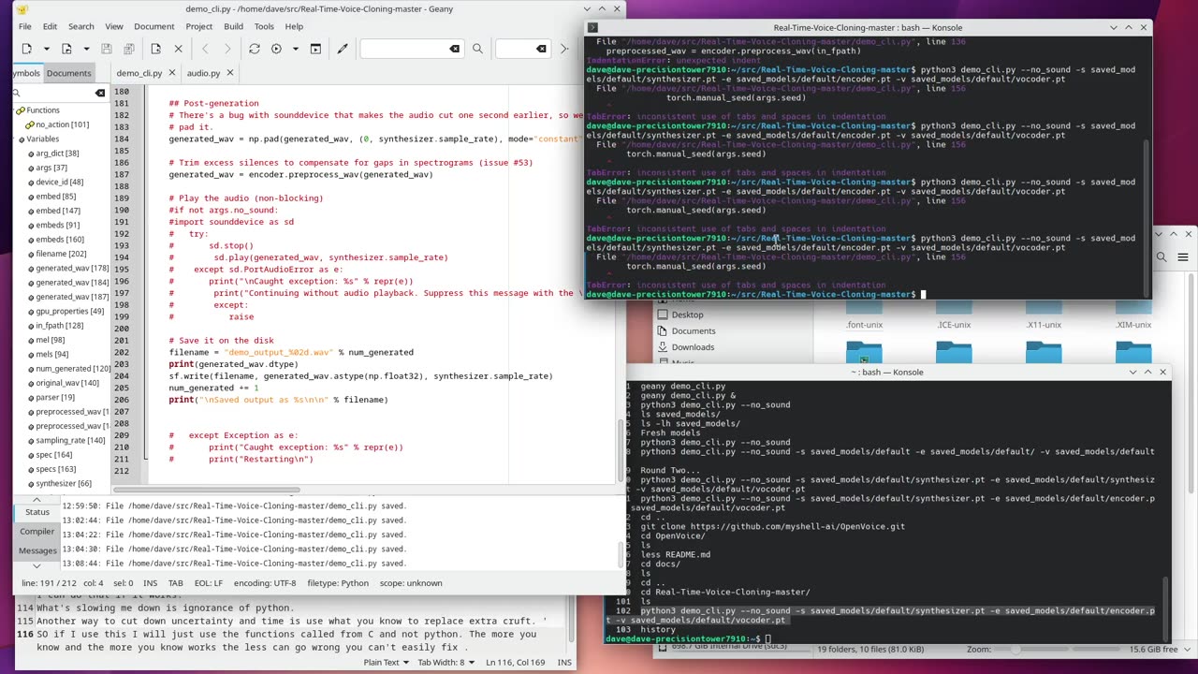This screenshot has width=1198, height=674.
Task: Click Desktop in file manager sidebar
Action: point(687,315)
